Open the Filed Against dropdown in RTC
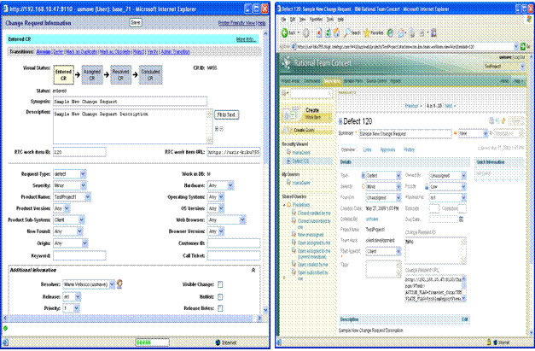The image size is (535, 351). point(383,251)
